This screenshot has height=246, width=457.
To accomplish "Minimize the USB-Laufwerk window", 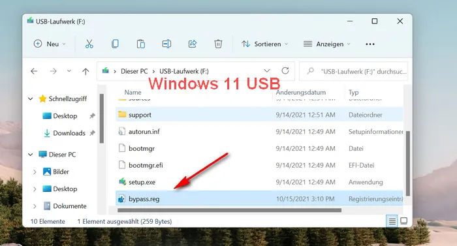I will [x=350, y=22].
